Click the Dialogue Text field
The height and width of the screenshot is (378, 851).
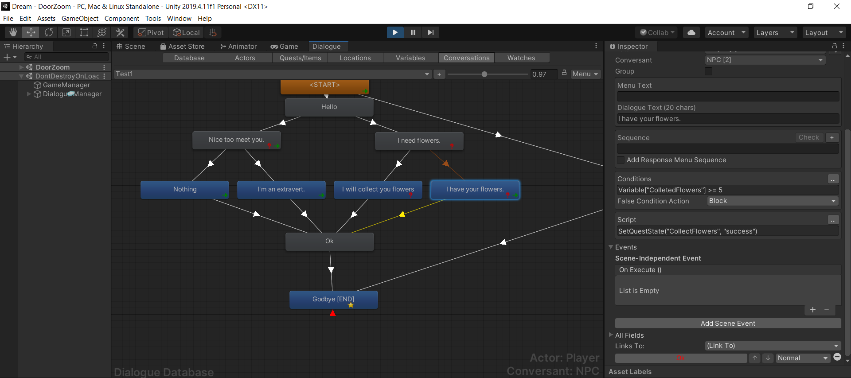click(x=728, y=119)
